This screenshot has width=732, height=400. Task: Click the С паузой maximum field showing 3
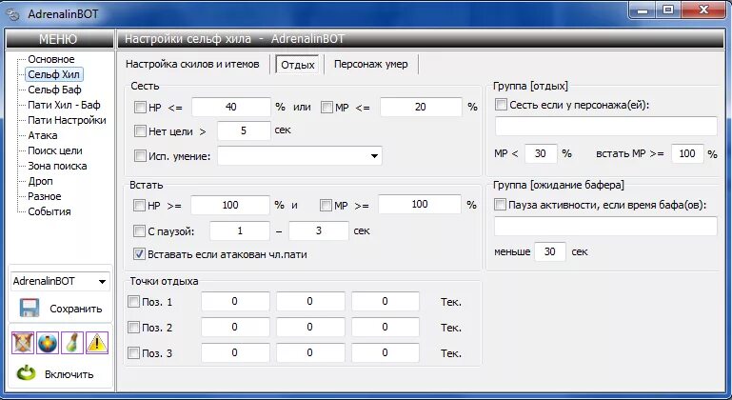coord(318,230)
